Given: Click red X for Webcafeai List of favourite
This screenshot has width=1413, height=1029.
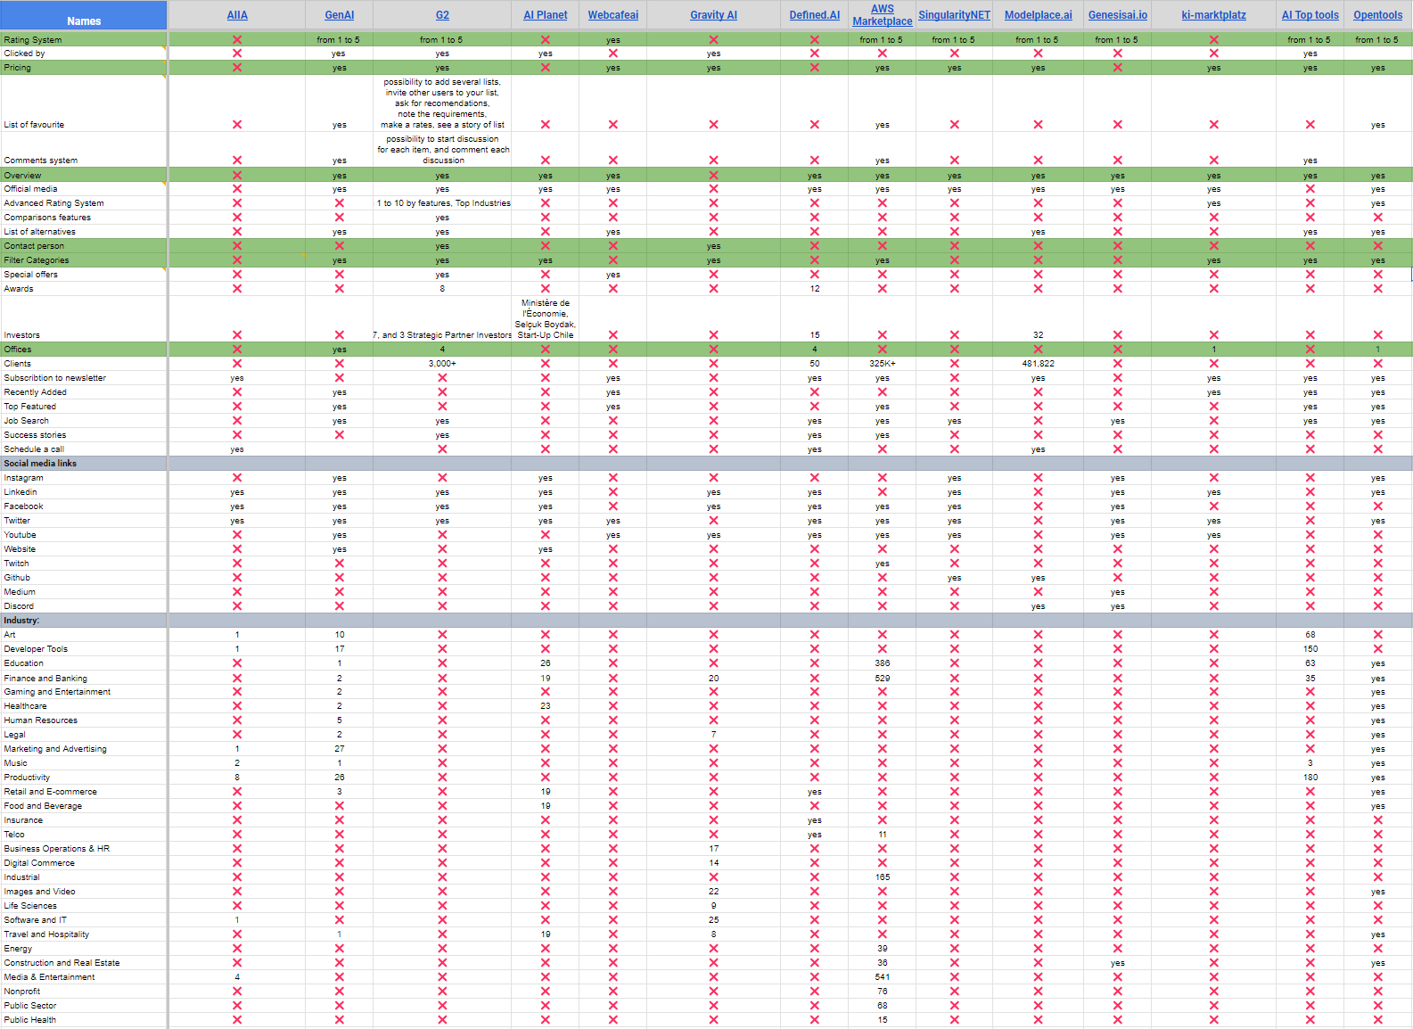Looking at the screenshot, I should [613, 125].
